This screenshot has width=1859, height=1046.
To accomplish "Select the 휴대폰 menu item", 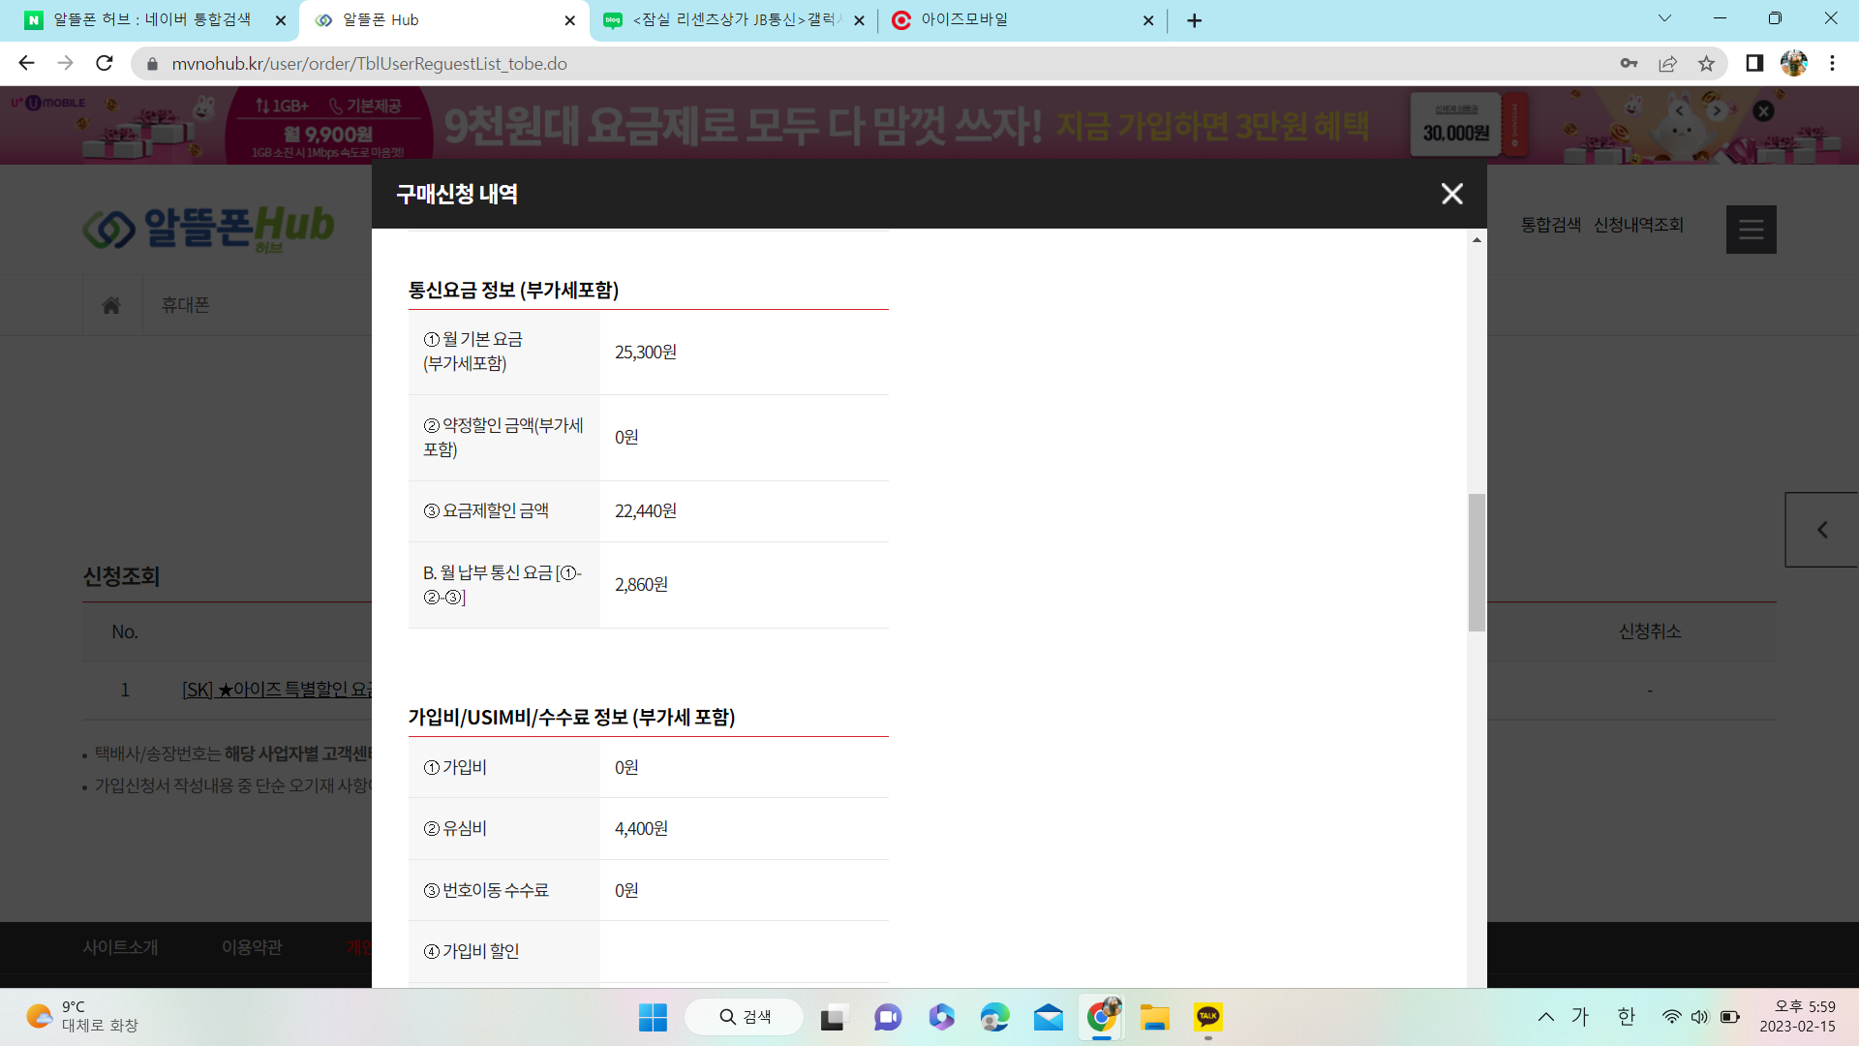I will pos(185,305).
